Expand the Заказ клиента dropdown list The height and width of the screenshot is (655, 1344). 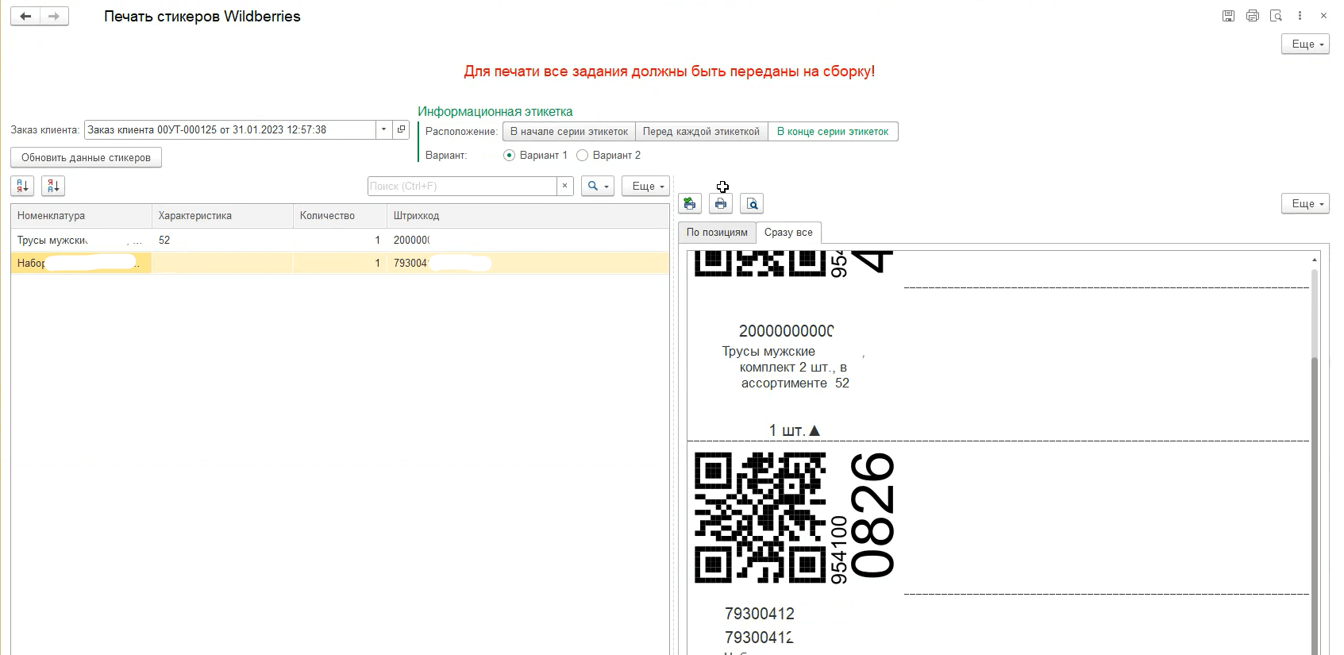384,129
